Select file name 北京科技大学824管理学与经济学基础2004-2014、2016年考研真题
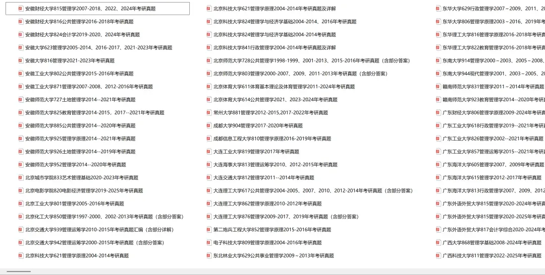545x275 pixels. click(285, 22)
